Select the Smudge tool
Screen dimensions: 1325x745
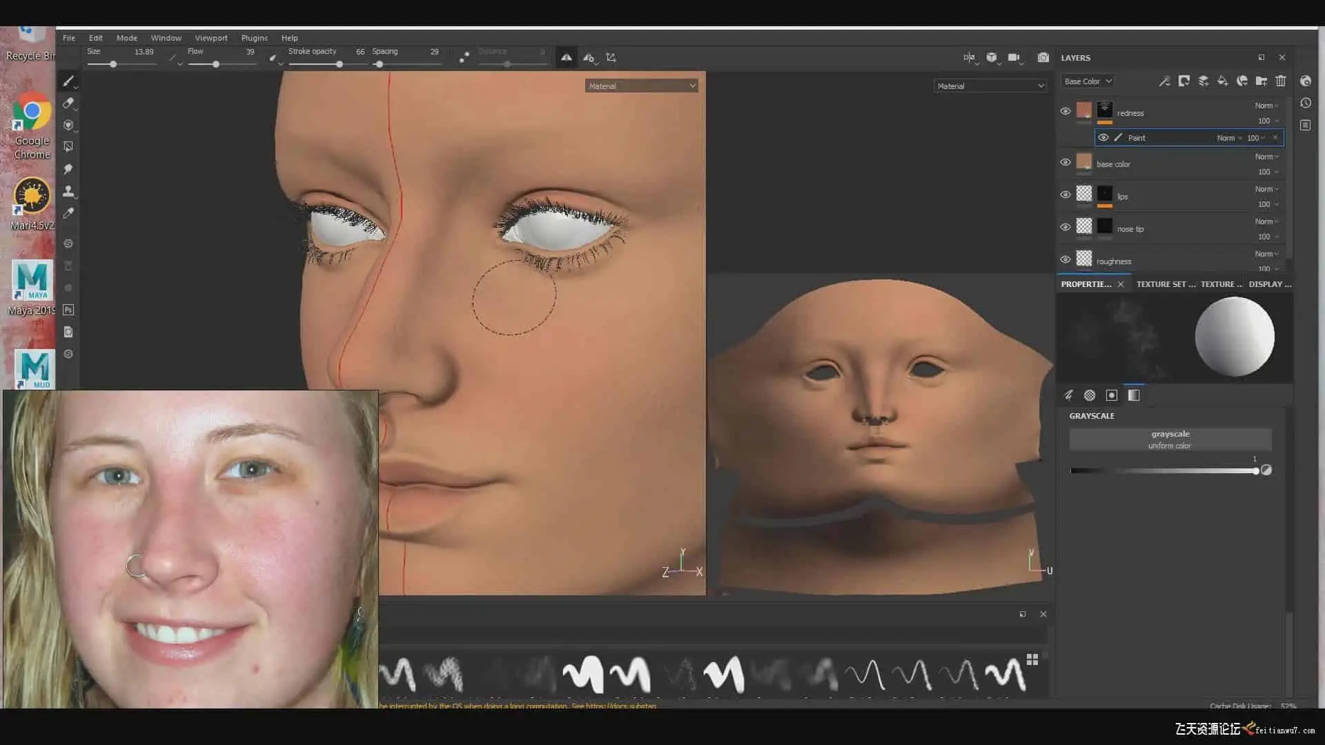tap(68, 169)
